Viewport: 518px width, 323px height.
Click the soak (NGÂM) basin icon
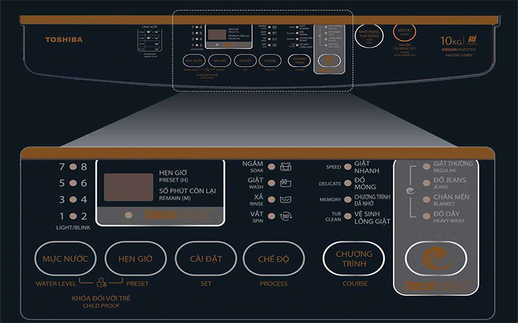286,167
